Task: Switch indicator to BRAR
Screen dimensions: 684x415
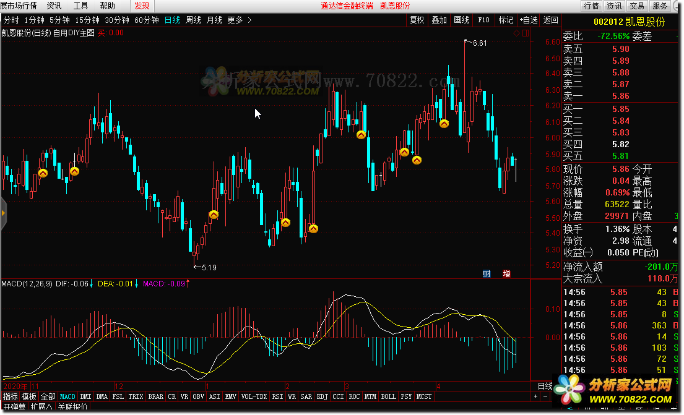Action: tap(156, 396)
